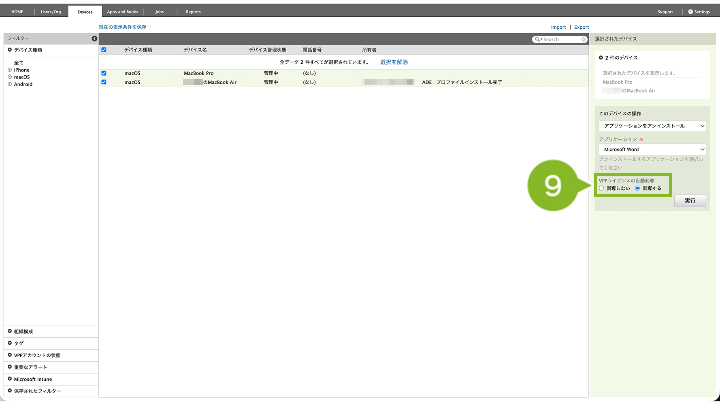720x405 pixels.
Task: Uncheck the MacBook Air row checkbox
Action: coord(104,82)
